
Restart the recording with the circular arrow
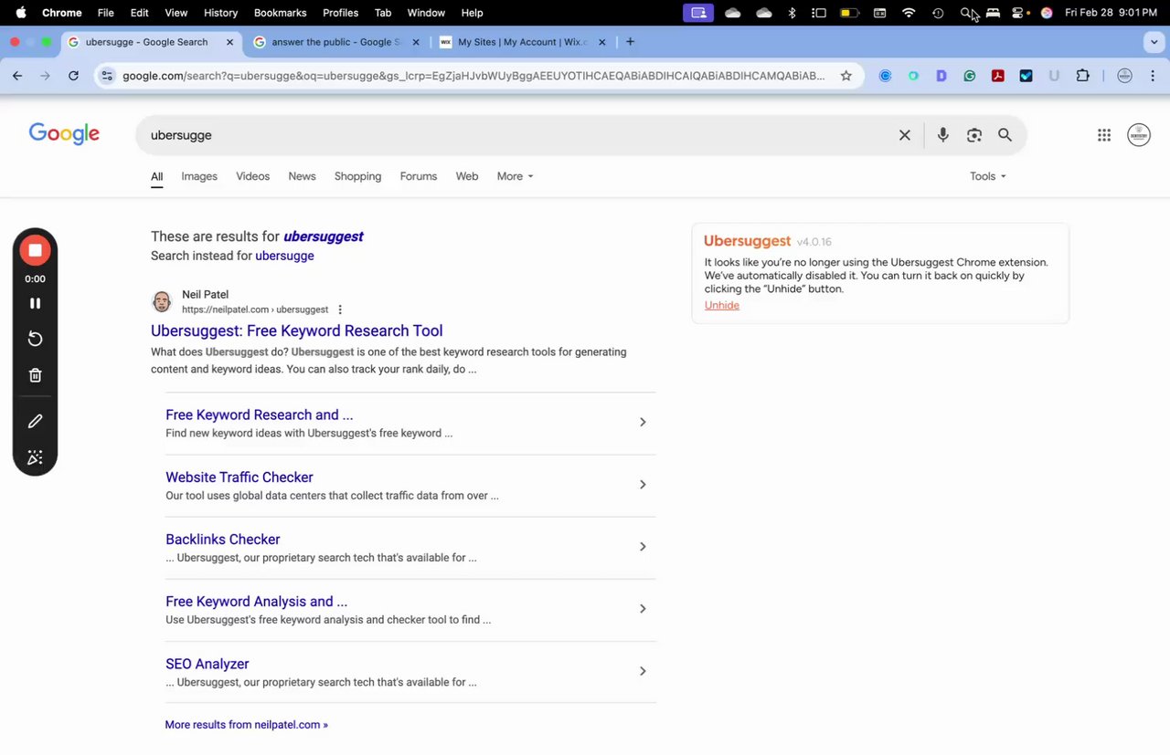pyautogui.click(x=35, y=339)
